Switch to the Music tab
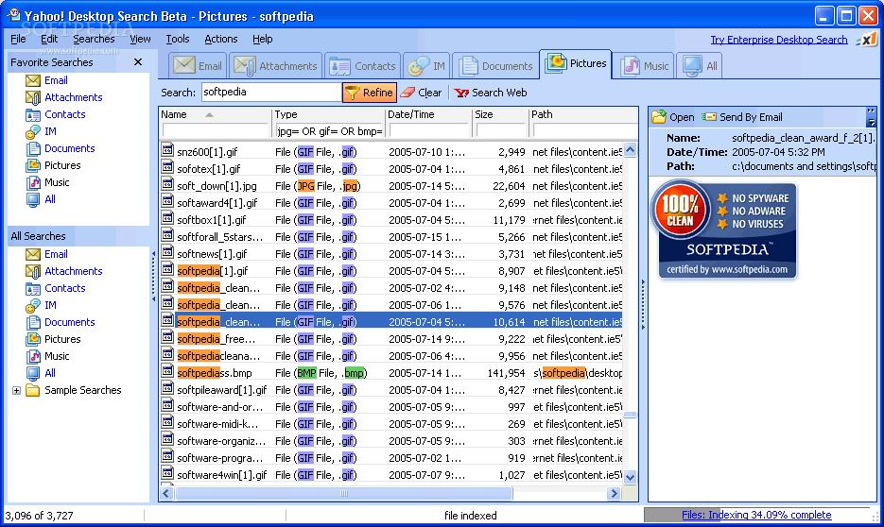 pyautogui.click(x=644, y=66)
